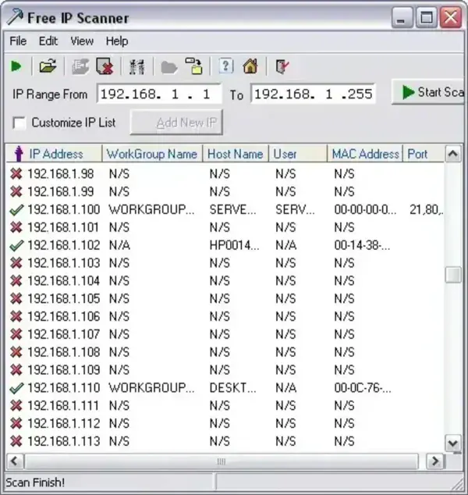The height and width of the screenshot is (495, 468).
Task: Open the View menu
Action: click(x=82, y=41)
